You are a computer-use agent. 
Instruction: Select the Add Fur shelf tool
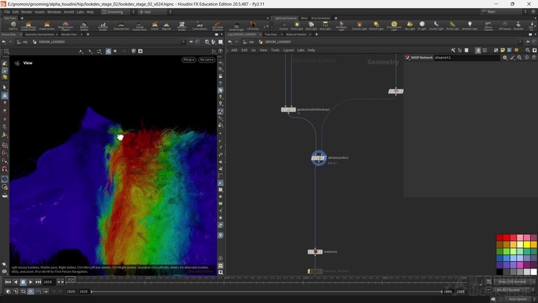tap(13, 26)
